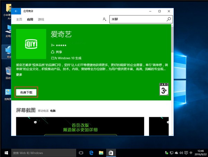Click the IARC 3+ rating badge

(x=164, y=89)
